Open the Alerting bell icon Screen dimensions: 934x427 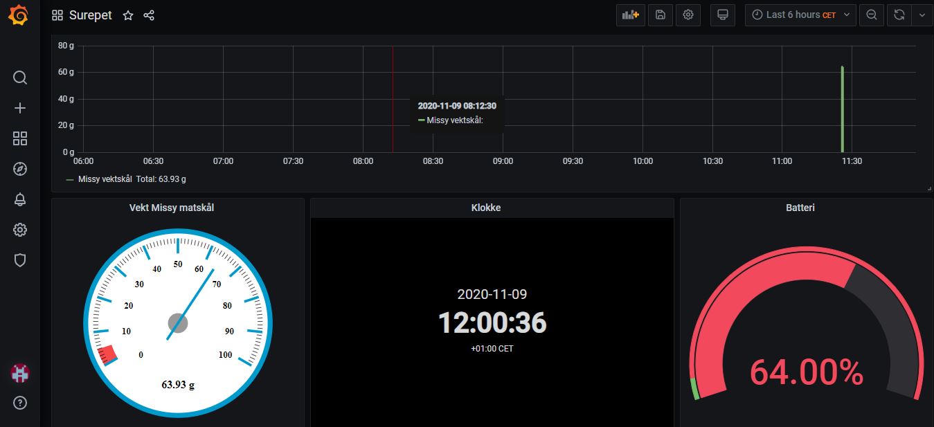coord(20,199)
